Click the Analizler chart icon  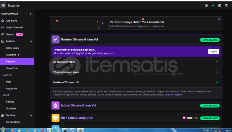3,41
